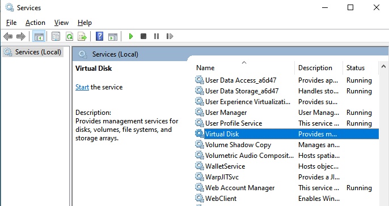389x206 pixels.
Task: Click the Refresh toolbar icon
Action: tap(69, 37)
